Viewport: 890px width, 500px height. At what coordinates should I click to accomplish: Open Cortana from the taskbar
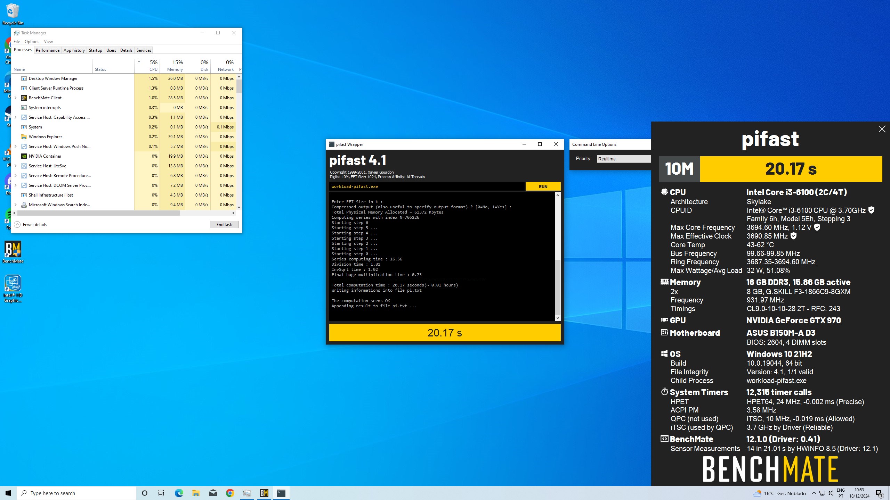point(145,493)
